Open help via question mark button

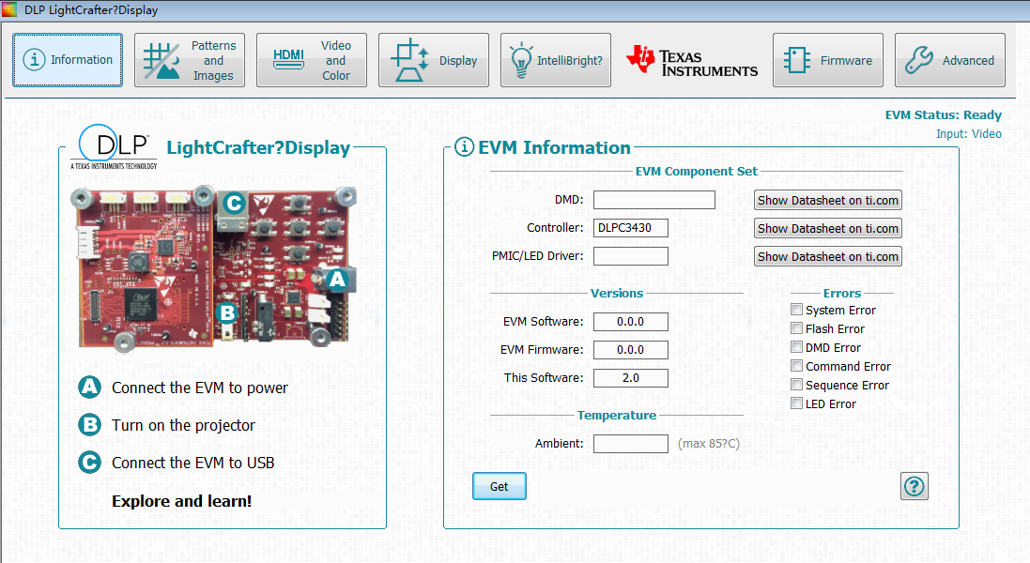pyautogui.click(x=915, y=486)
